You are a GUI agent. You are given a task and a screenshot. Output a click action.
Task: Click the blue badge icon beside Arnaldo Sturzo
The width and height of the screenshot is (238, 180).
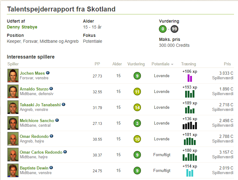coord(51,89)
